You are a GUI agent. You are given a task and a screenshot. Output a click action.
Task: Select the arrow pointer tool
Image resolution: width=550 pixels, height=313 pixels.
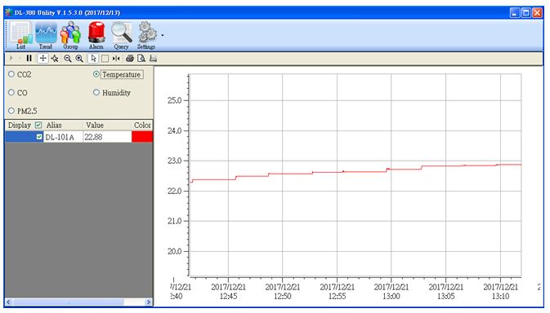pyautogui.click(x=93, y=59)
